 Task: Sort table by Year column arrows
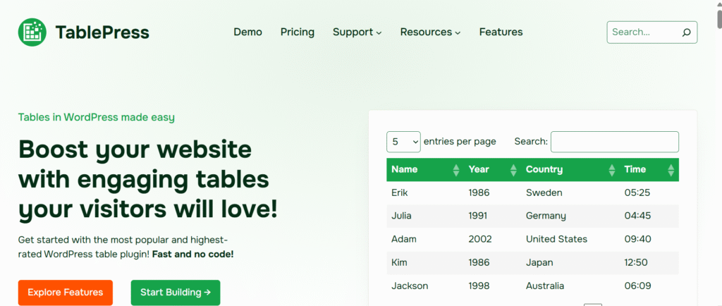[513, 170]
